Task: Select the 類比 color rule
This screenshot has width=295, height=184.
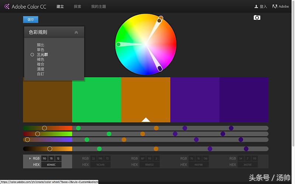Action: click(41, 45)
